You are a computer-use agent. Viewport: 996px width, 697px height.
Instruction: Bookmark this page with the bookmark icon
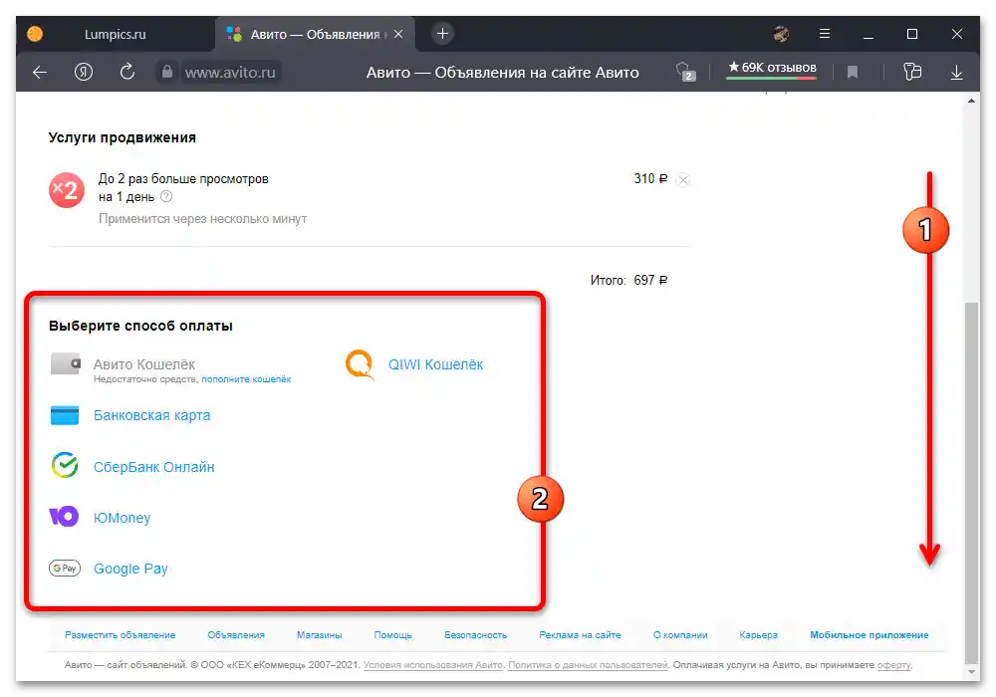[853, 73]
